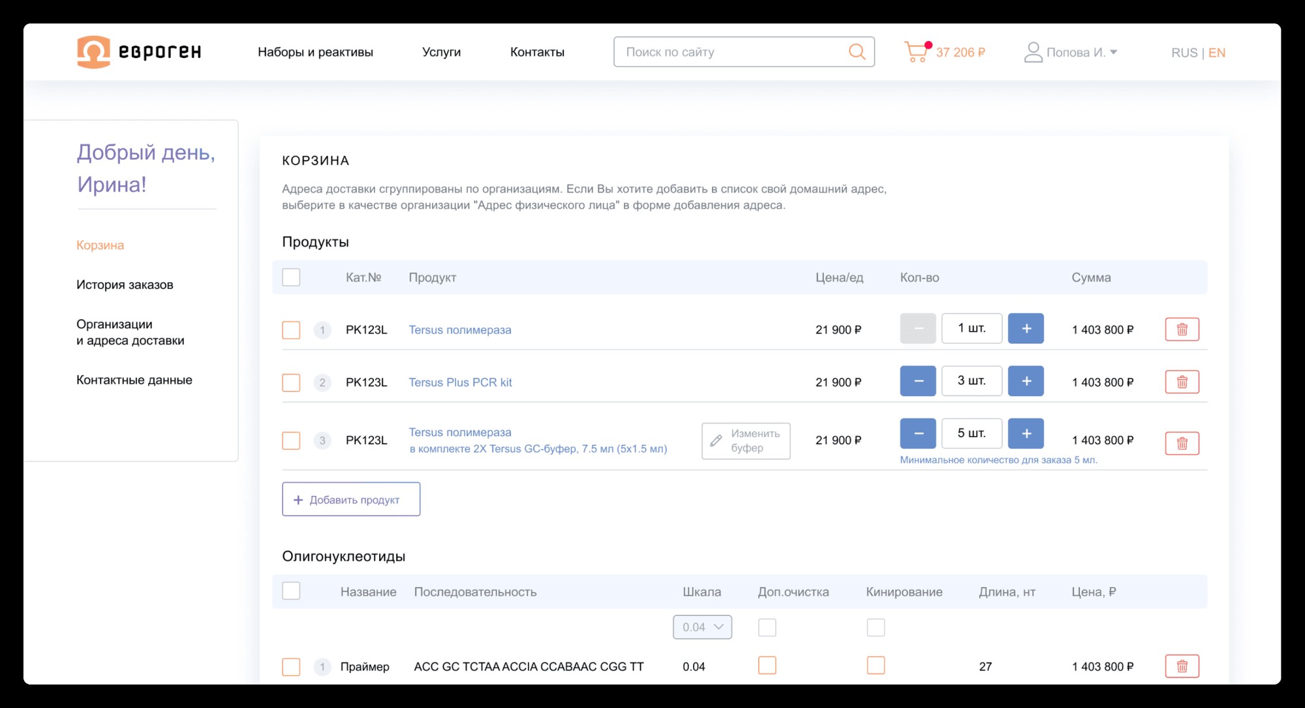This screenshot has height=708, width=1305.
Task: Click the user profile icon
Action: 1033,52
